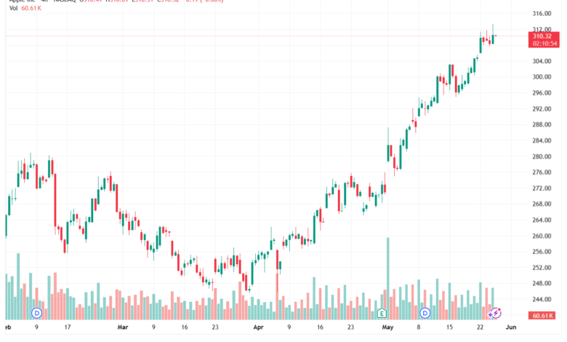Click the 316.00 label on price axis

pyautogui.click(x=542, y=13)
